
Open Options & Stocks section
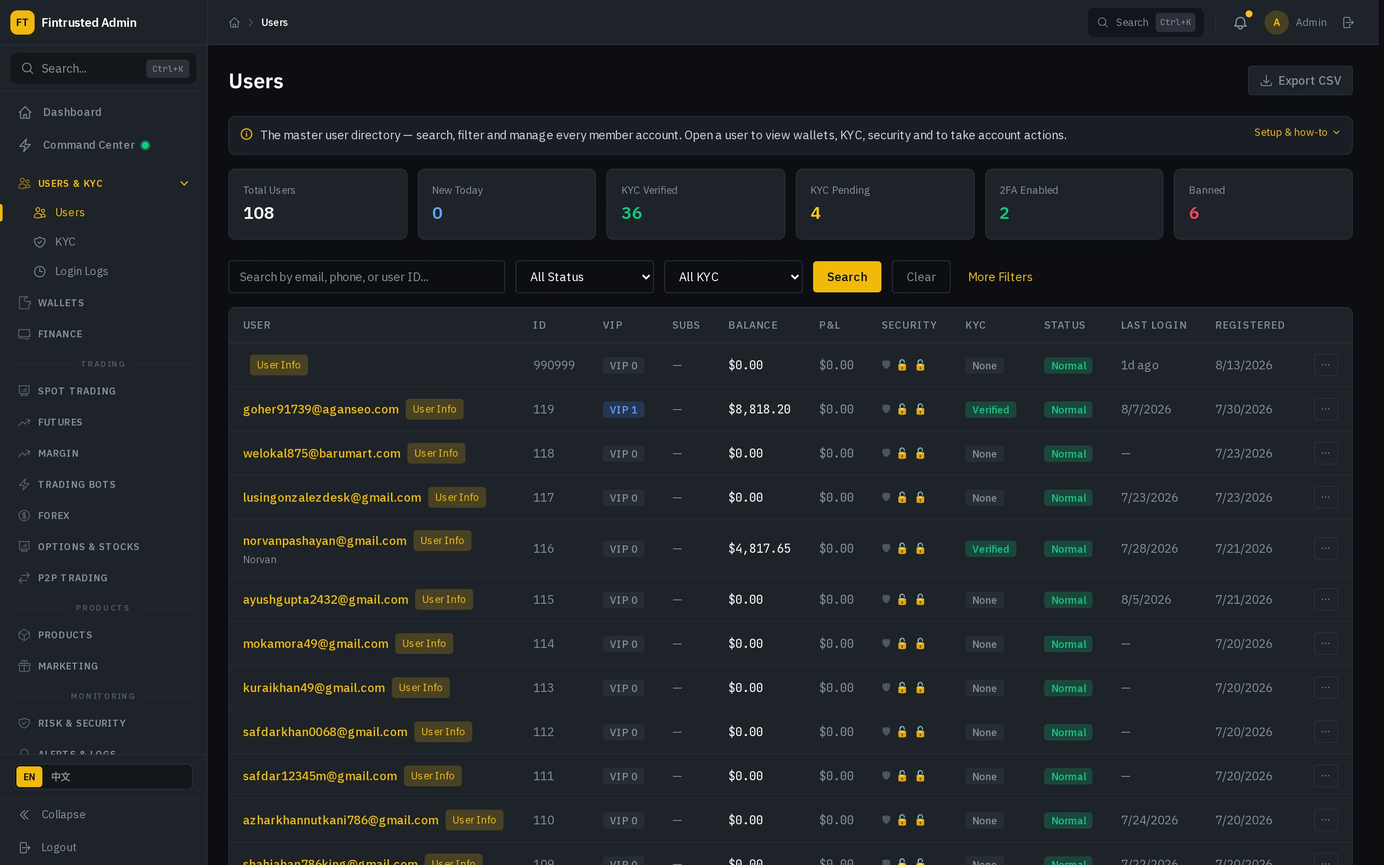103,547
